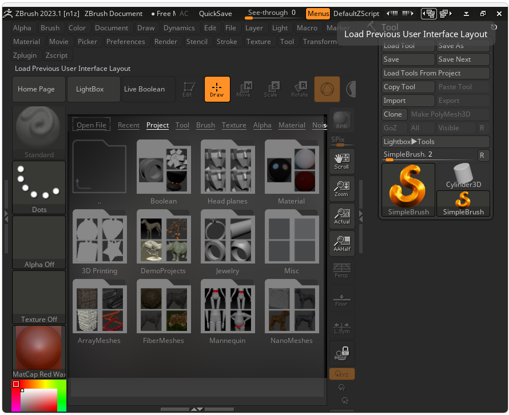509x415 pixels.
Task: Toggle the XYZ rotation mode
Action: point(341,374)
